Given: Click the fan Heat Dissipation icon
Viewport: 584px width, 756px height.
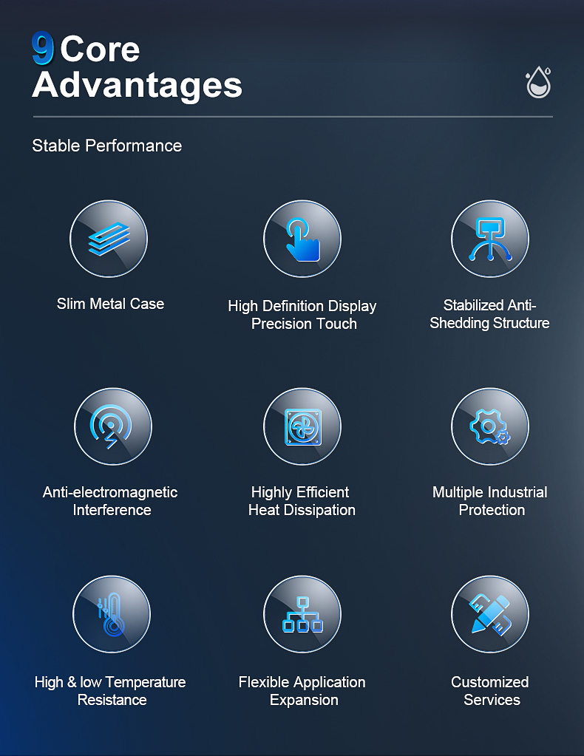Looking at the screenshot, I should click(x=302, y=427).
